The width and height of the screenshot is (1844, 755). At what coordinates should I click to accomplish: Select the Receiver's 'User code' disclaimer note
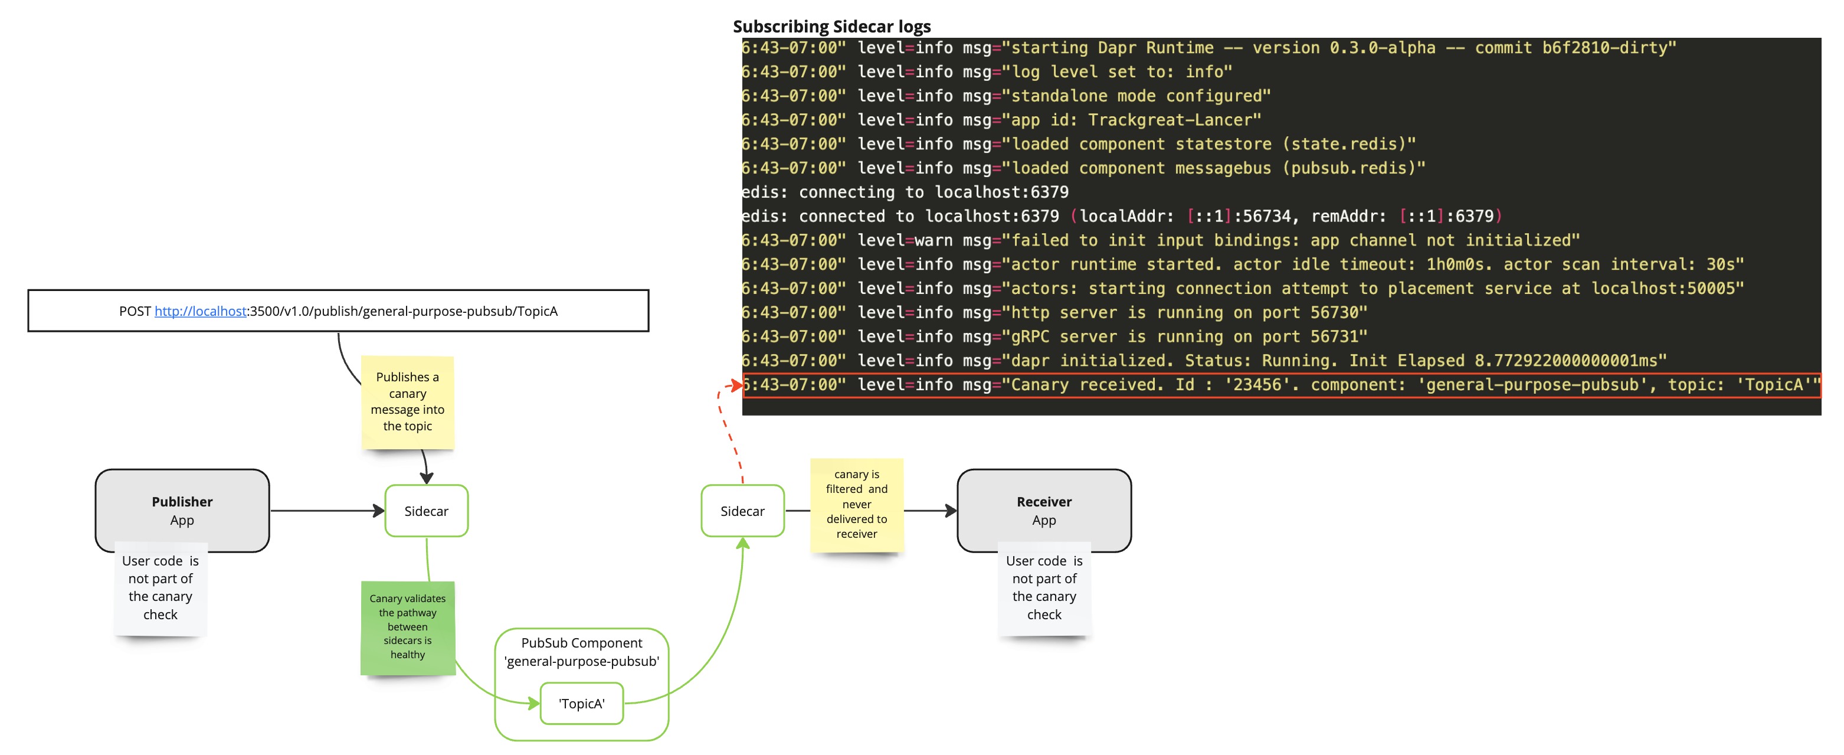[1043, 587]
